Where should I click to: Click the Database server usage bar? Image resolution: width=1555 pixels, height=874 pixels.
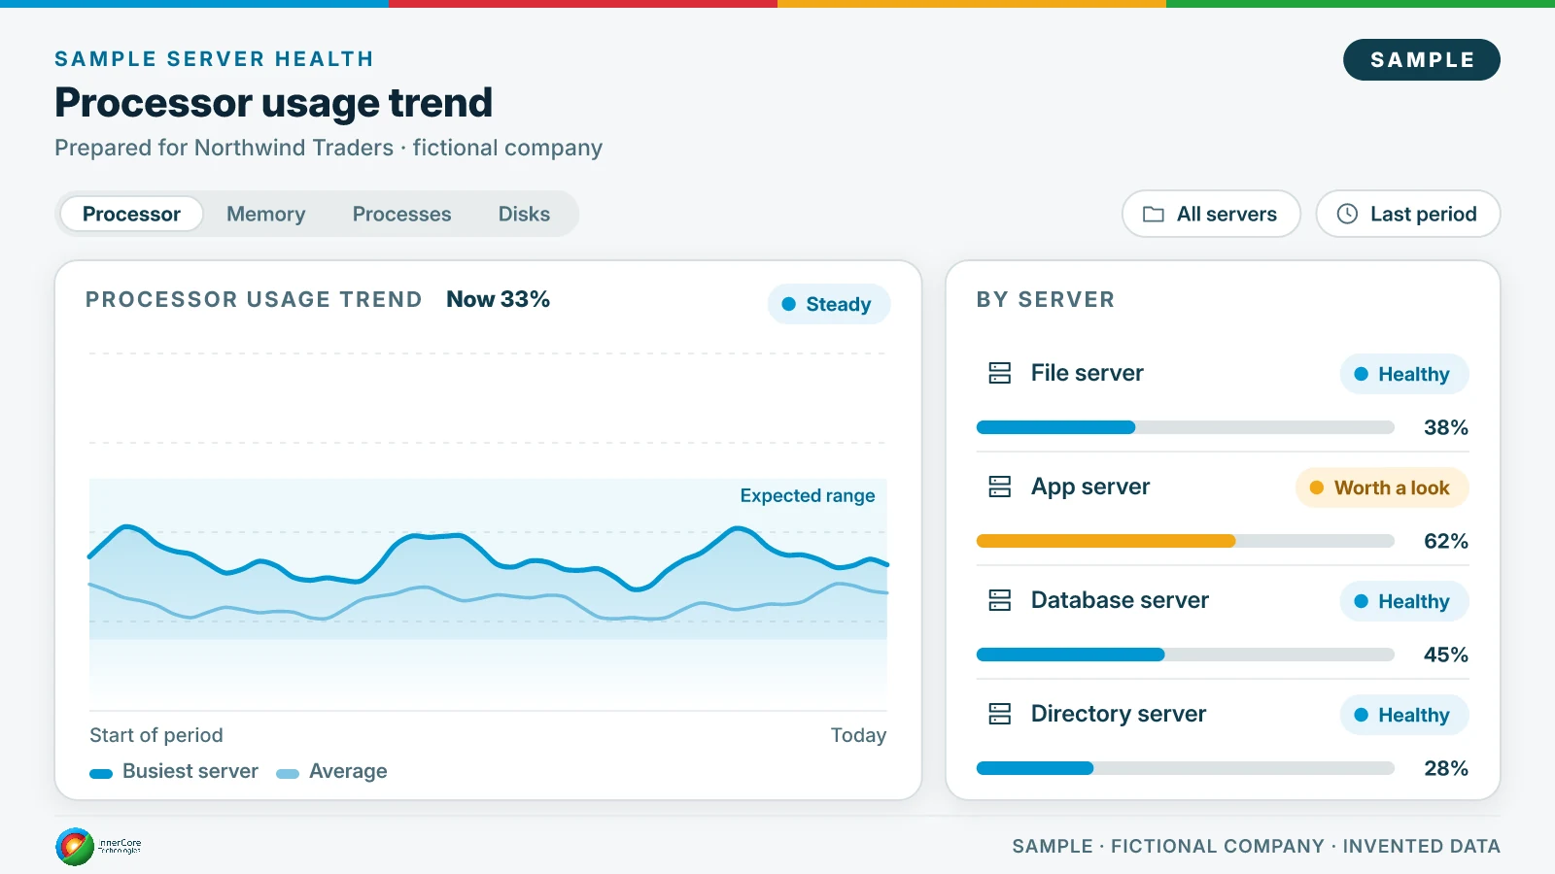pos(1186,655)
